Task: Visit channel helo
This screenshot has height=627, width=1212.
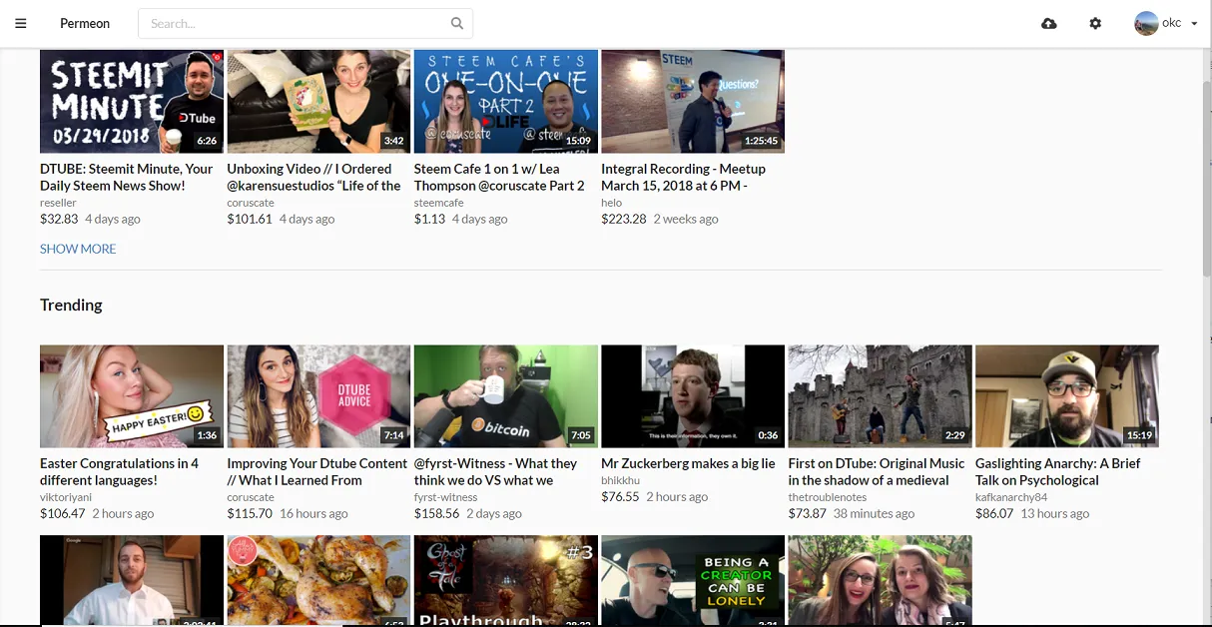Action: (611, 203)
